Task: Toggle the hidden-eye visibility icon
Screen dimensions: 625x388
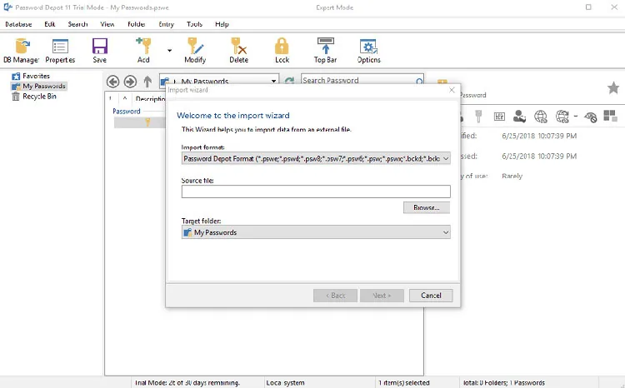Action: (590, 117)
